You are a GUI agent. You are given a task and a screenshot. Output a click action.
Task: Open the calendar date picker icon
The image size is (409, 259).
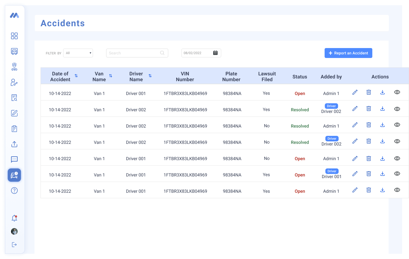(215, 53)
